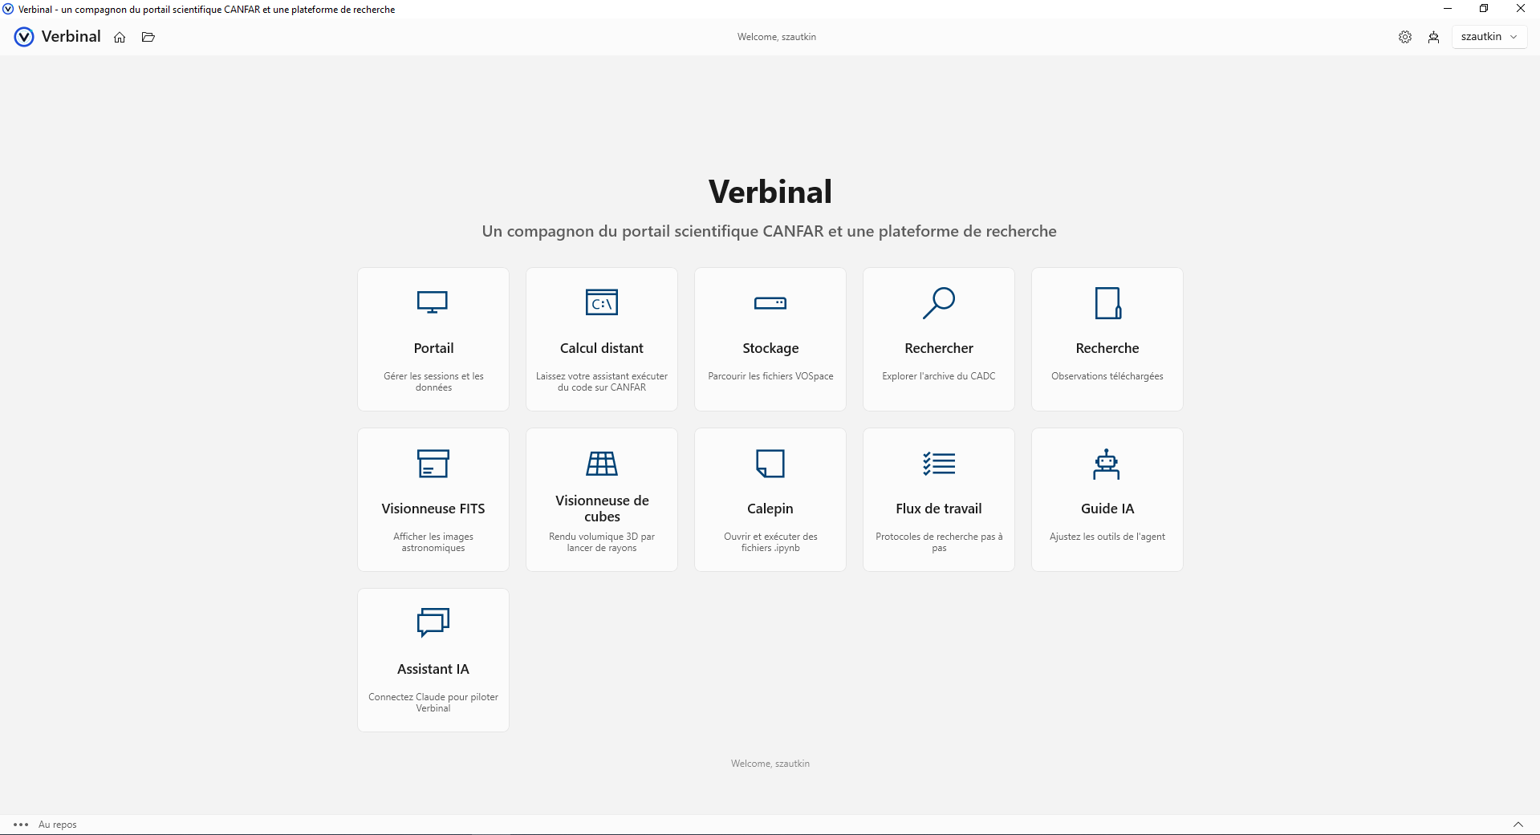The image size is (1540, 835).
Task: Open the Flux de travail checklist icon
Action: pos(939,464)
